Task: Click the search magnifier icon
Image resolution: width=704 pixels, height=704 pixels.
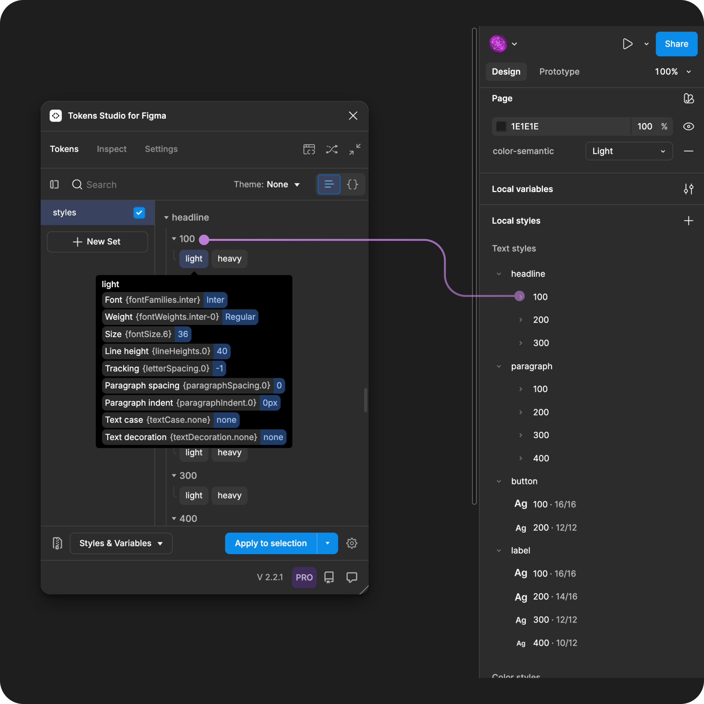Action: tap(77, 184)
